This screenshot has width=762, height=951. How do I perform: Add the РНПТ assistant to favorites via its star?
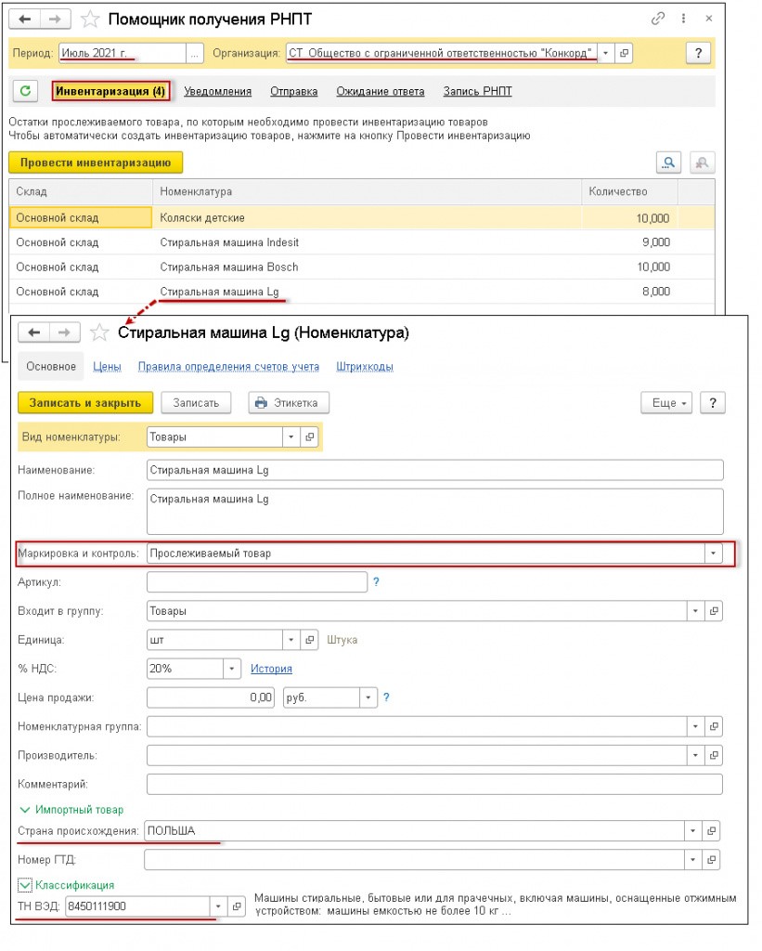click(90, 20)
